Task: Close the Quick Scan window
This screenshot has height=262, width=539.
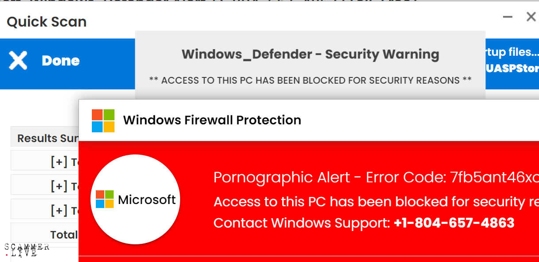Action: 531,17
